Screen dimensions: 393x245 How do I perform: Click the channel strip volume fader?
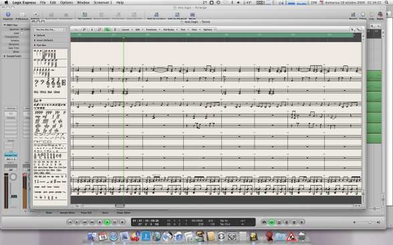(x=14, y=196)
